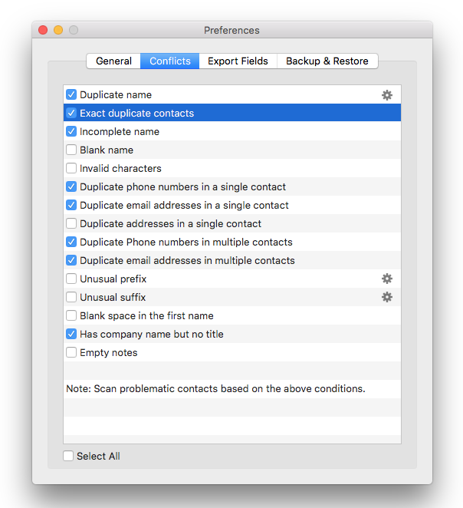Image resolution: width=463 pixels, height=508 pixels.
Task: Uncheck Duplicate email addresses in multiple contacts
Action: (71, 261)
